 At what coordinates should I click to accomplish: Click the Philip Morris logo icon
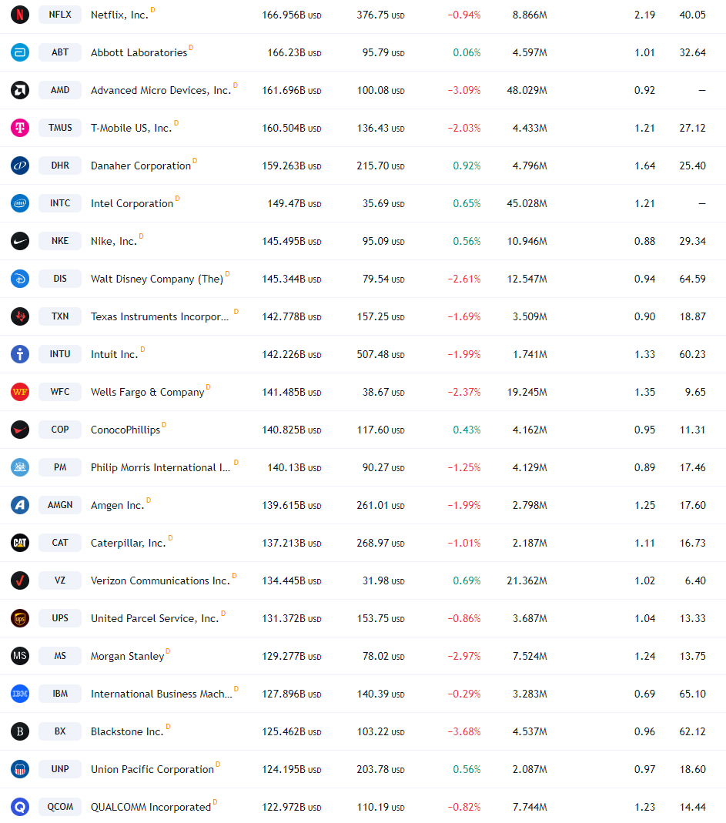click(20, 467)
